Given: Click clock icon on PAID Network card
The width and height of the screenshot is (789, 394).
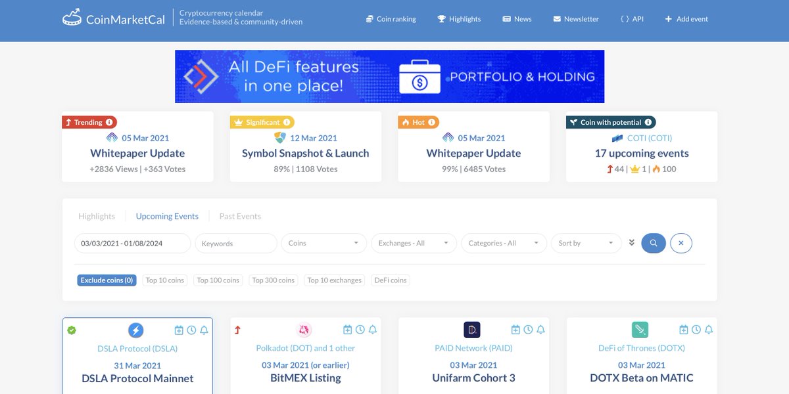Looking at the screenshot, I should [x=528, y=330].
